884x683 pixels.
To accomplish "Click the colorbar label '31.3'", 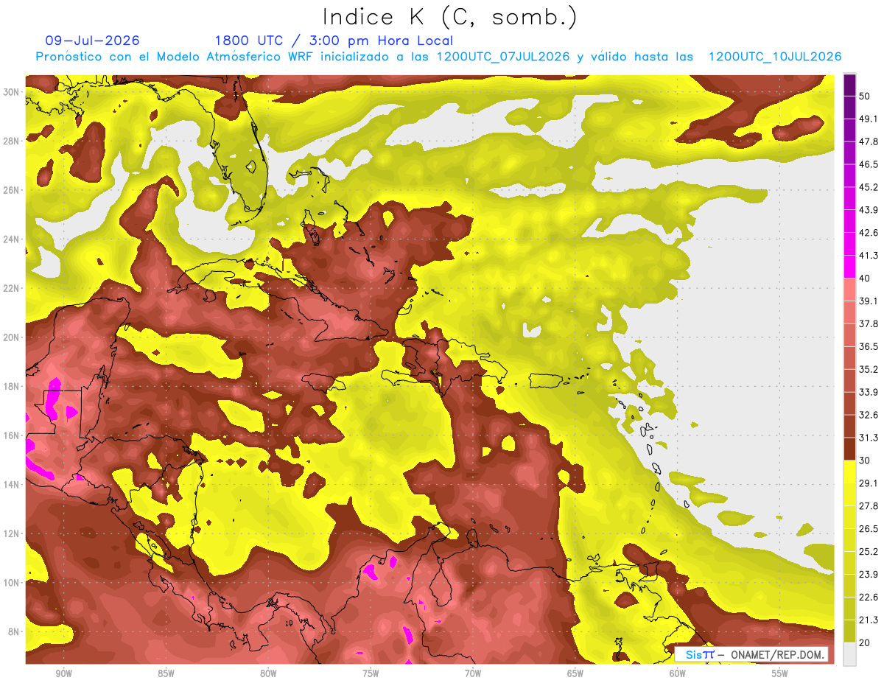I will (x=869, y=438).
